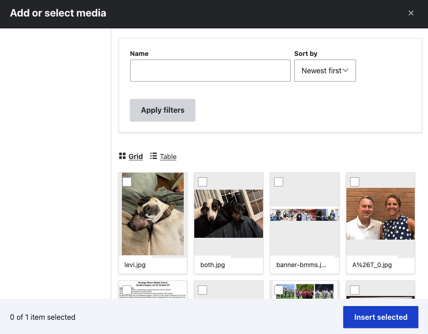Focus the Name filter text field
This screenshot has height=334, width=428.
click(x=210, y=71)
